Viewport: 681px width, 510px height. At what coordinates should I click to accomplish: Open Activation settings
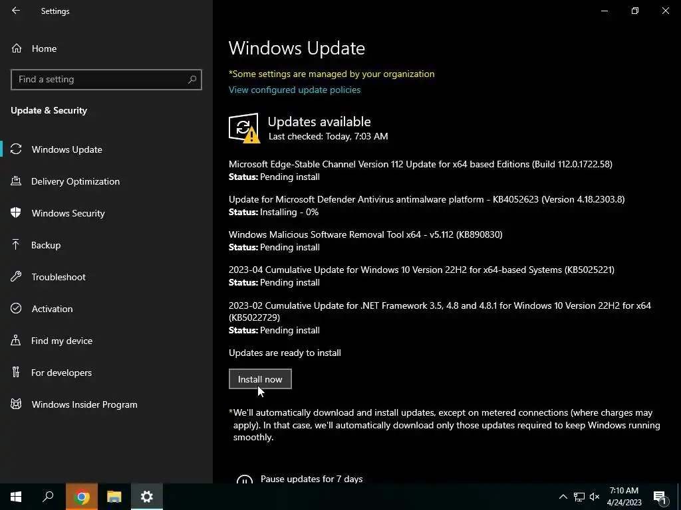point(52,309)
